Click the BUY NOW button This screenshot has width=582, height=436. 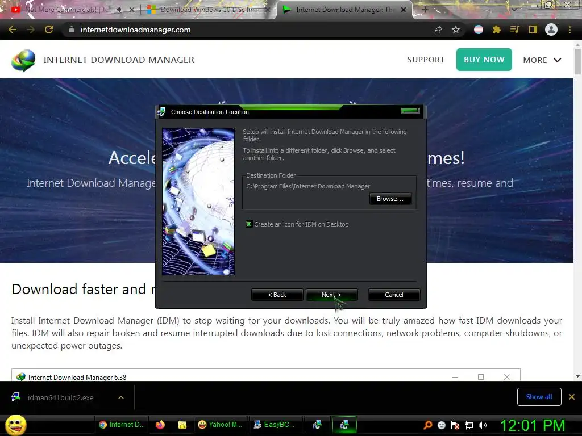484,60
